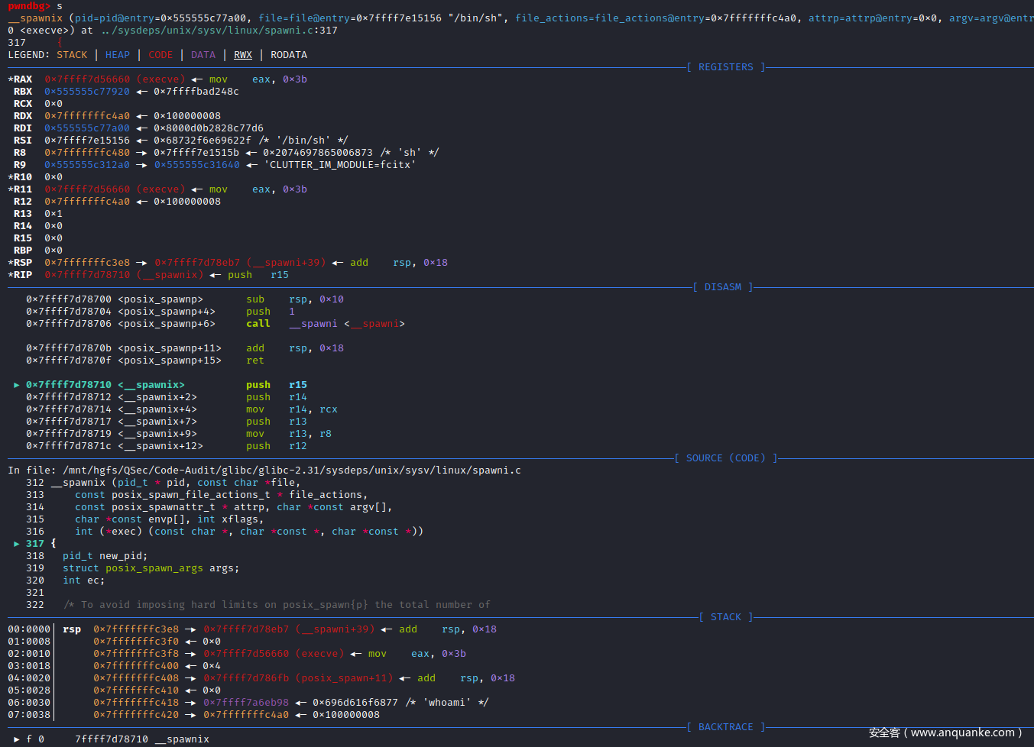1034x747 pixels.
Task: Open the www.anquanke.com watermark link
Action: tap(961, 732)
